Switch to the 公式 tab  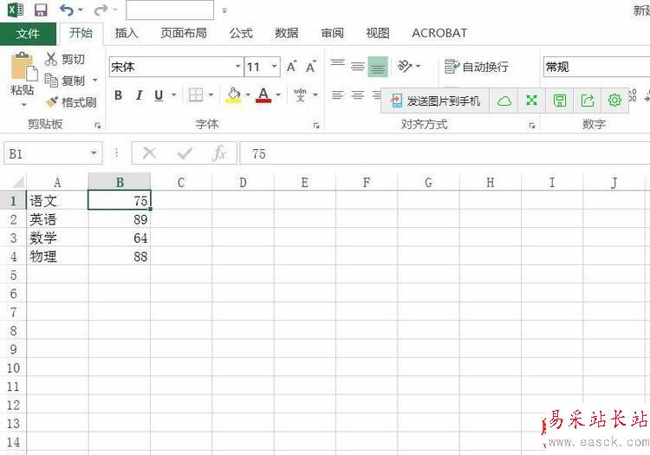tap(241, 33)
